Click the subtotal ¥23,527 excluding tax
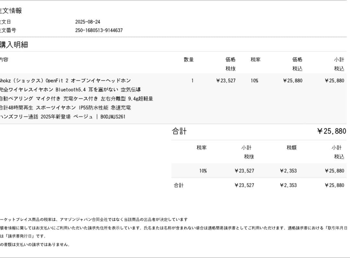Viewport: 350px width, 258px height. (x=245, y=170)
